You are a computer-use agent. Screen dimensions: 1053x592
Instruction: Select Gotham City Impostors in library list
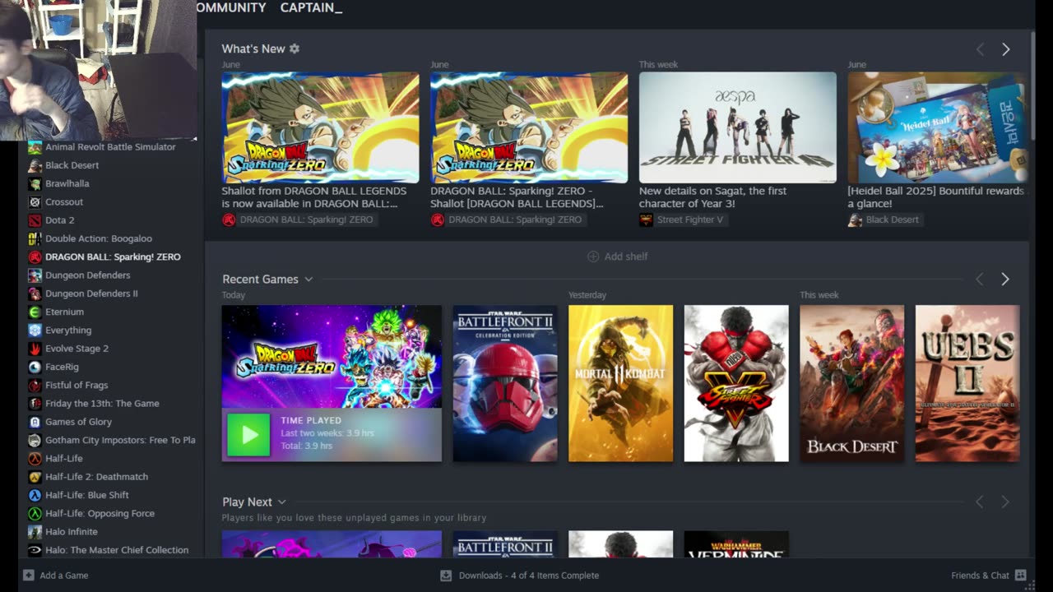click(x=120, y=440)
